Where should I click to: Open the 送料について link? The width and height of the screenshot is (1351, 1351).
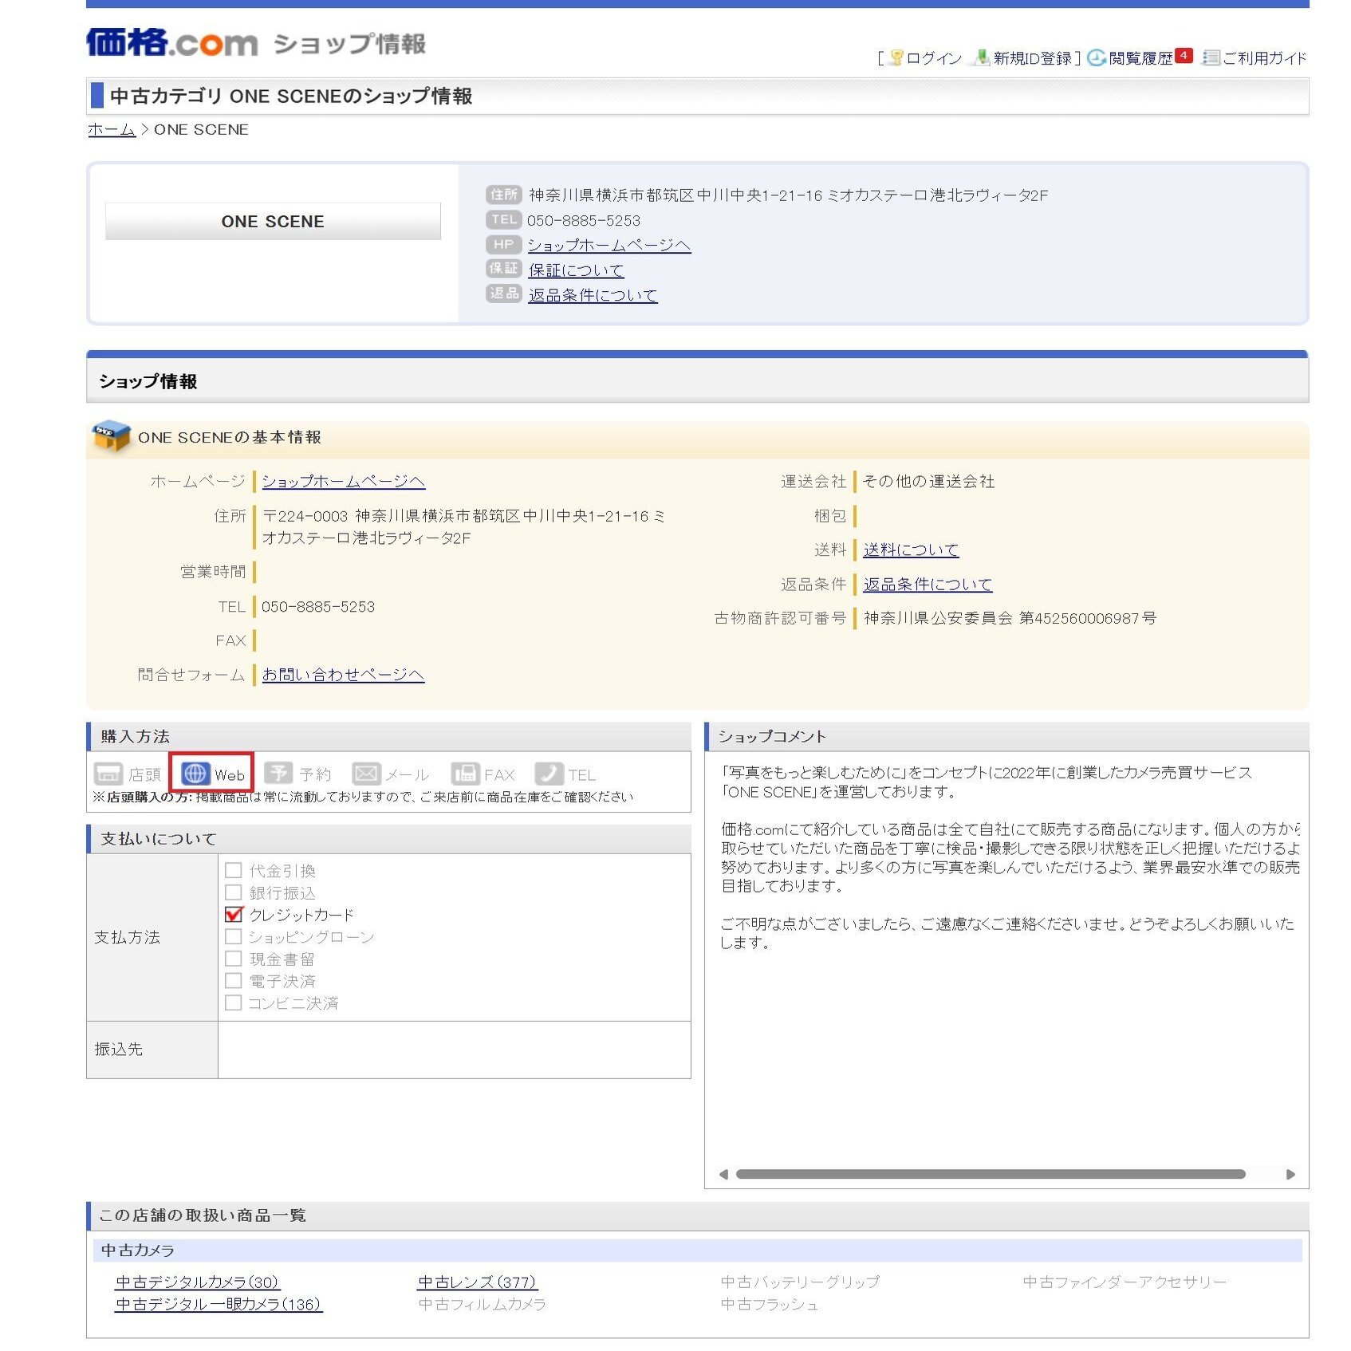click(x=911, y=549)
